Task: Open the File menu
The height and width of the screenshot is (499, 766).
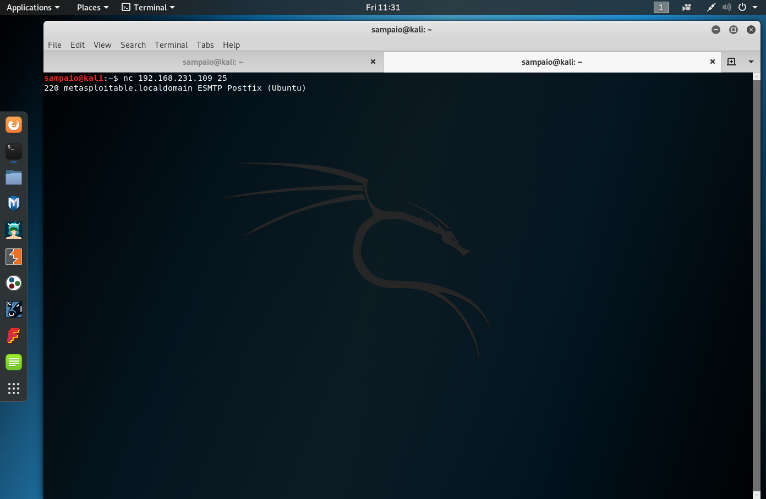Action: coord(54,45)
